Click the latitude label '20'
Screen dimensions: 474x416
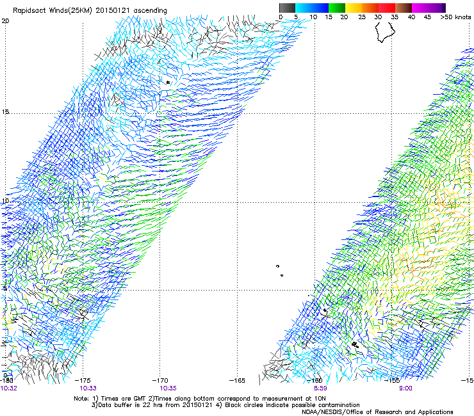pos(5,21)
